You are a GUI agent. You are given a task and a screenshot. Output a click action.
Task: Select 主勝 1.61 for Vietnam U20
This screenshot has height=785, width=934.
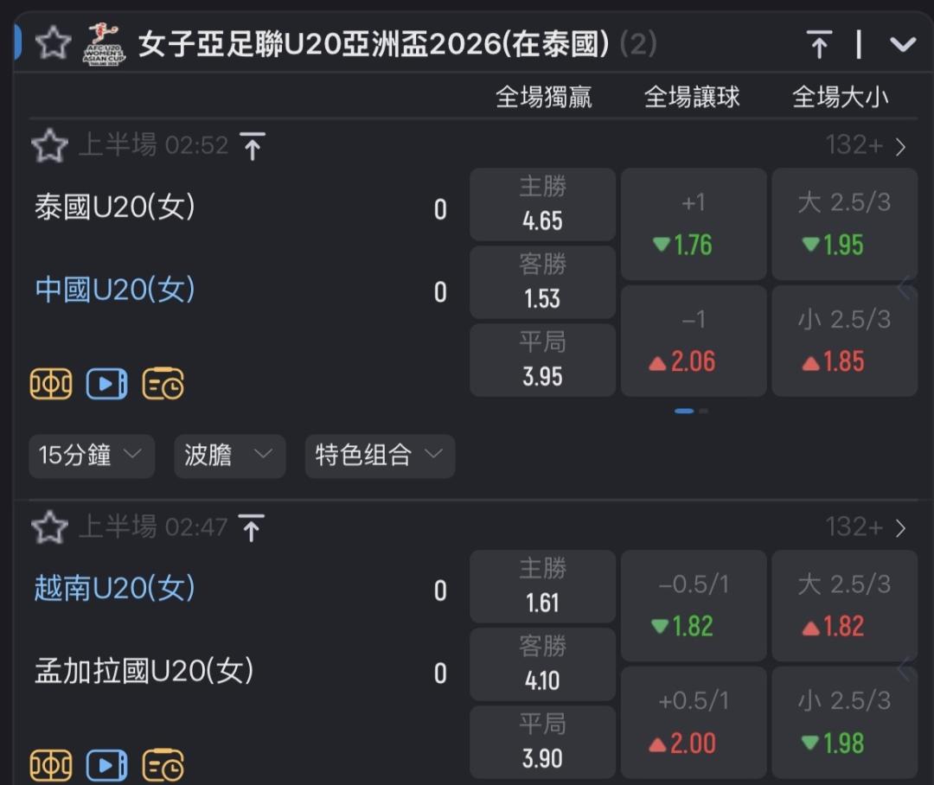pyautogui.click(x=542, y=586)
